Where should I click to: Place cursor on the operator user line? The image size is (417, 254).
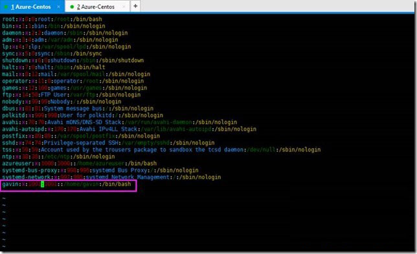(x=73, y=81)
